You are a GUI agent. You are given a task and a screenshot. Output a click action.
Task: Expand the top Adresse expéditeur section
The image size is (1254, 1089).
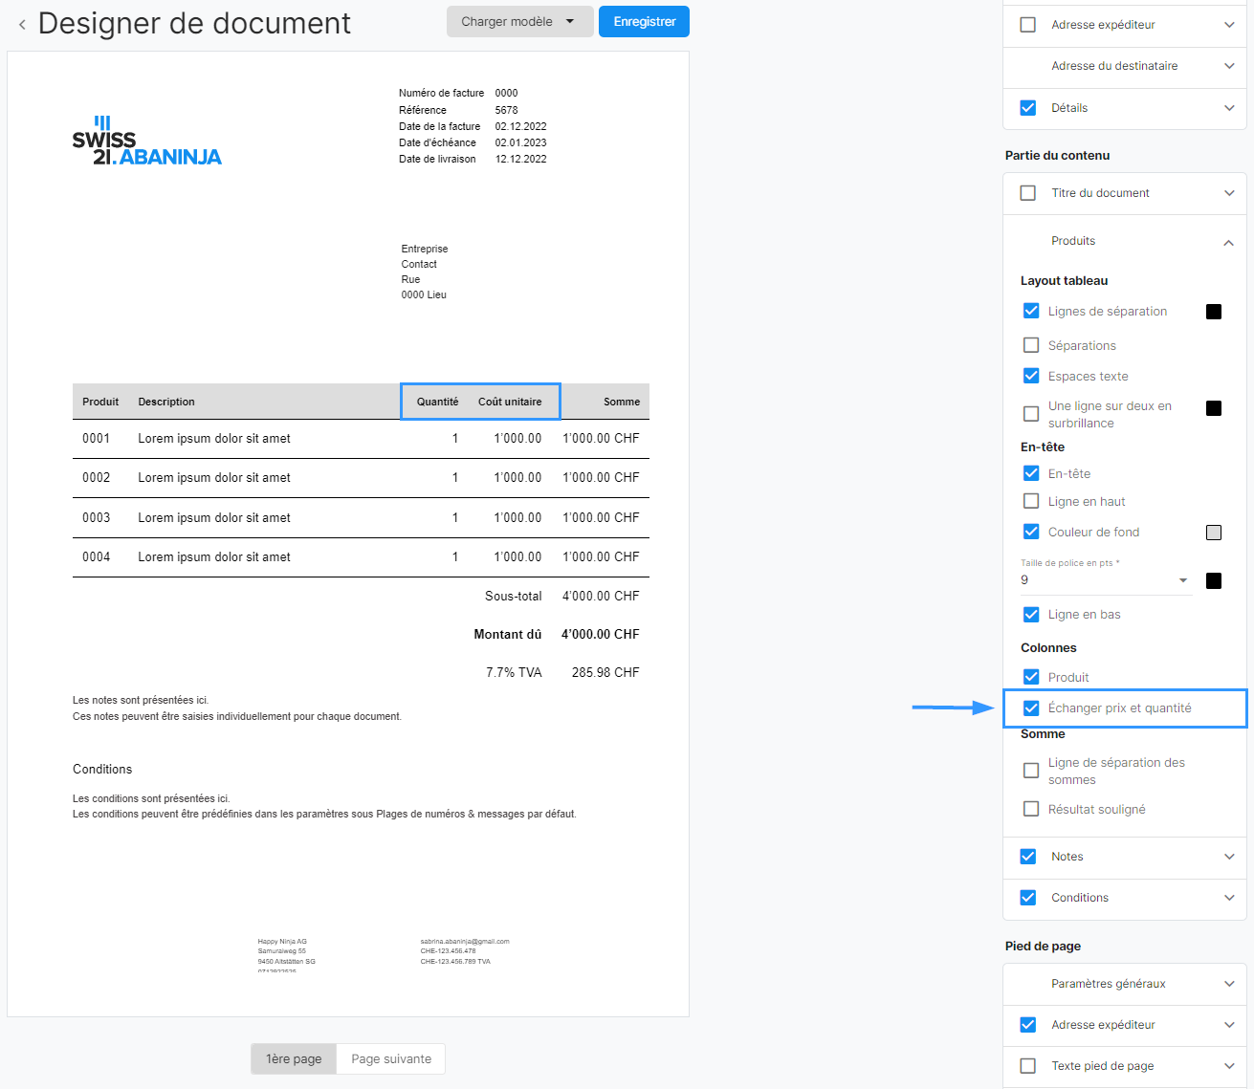coord(1229,25)
